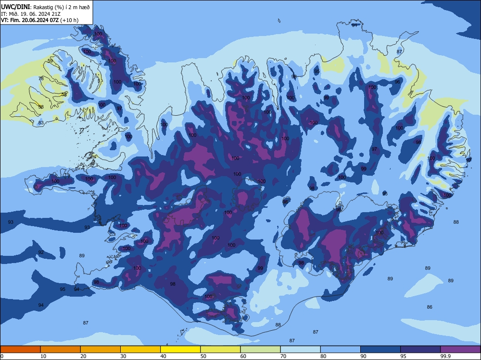
Task: Click the golden 30–40 legend swatch
Action: [140, 349]
